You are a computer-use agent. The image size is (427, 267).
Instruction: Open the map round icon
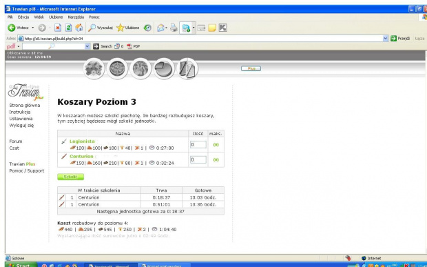140,69
